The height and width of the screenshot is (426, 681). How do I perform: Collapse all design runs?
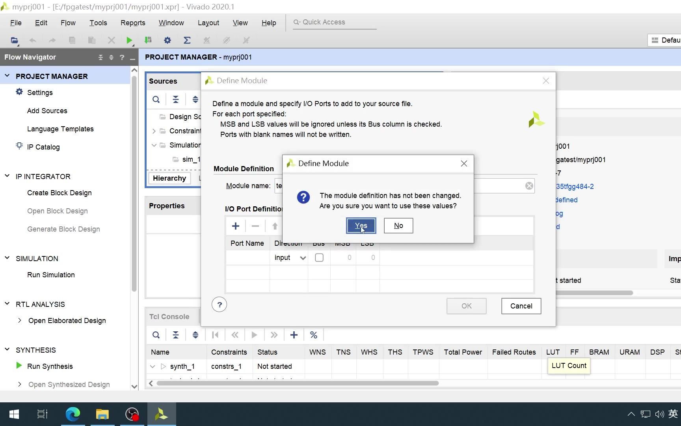[176, 335]
